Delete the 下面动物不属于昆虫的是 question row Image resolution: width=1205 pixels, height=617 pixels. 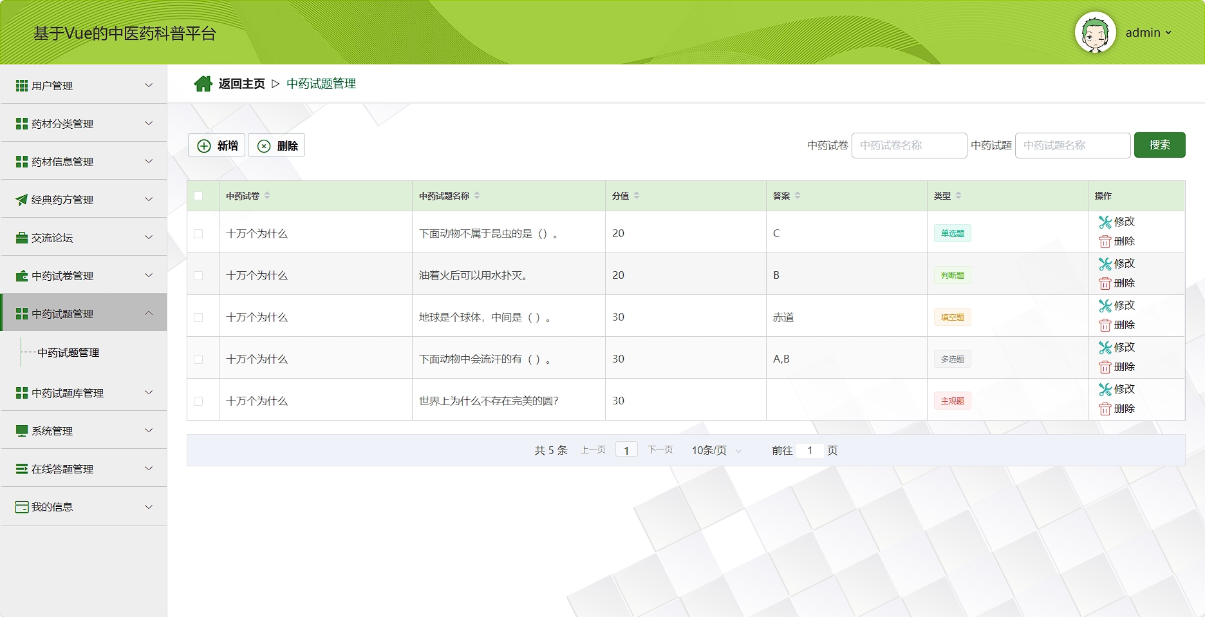[1117, 242]
